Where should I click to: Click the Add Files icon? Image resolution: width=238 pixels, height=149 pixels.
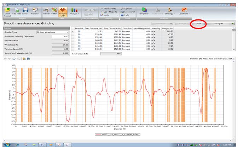[x=17, y=10]
